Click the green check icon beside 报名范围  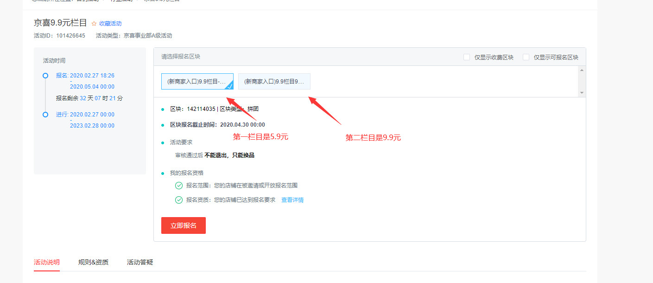179,186
